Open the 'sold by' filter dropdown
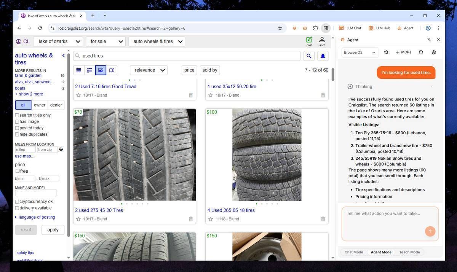 (x=210, y=70)
